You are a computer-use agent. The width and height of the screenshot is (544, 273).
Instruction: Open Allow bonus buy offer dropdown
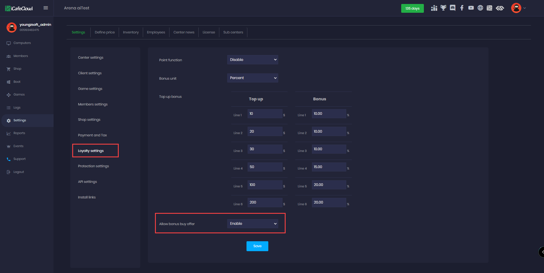coord(252,224)
